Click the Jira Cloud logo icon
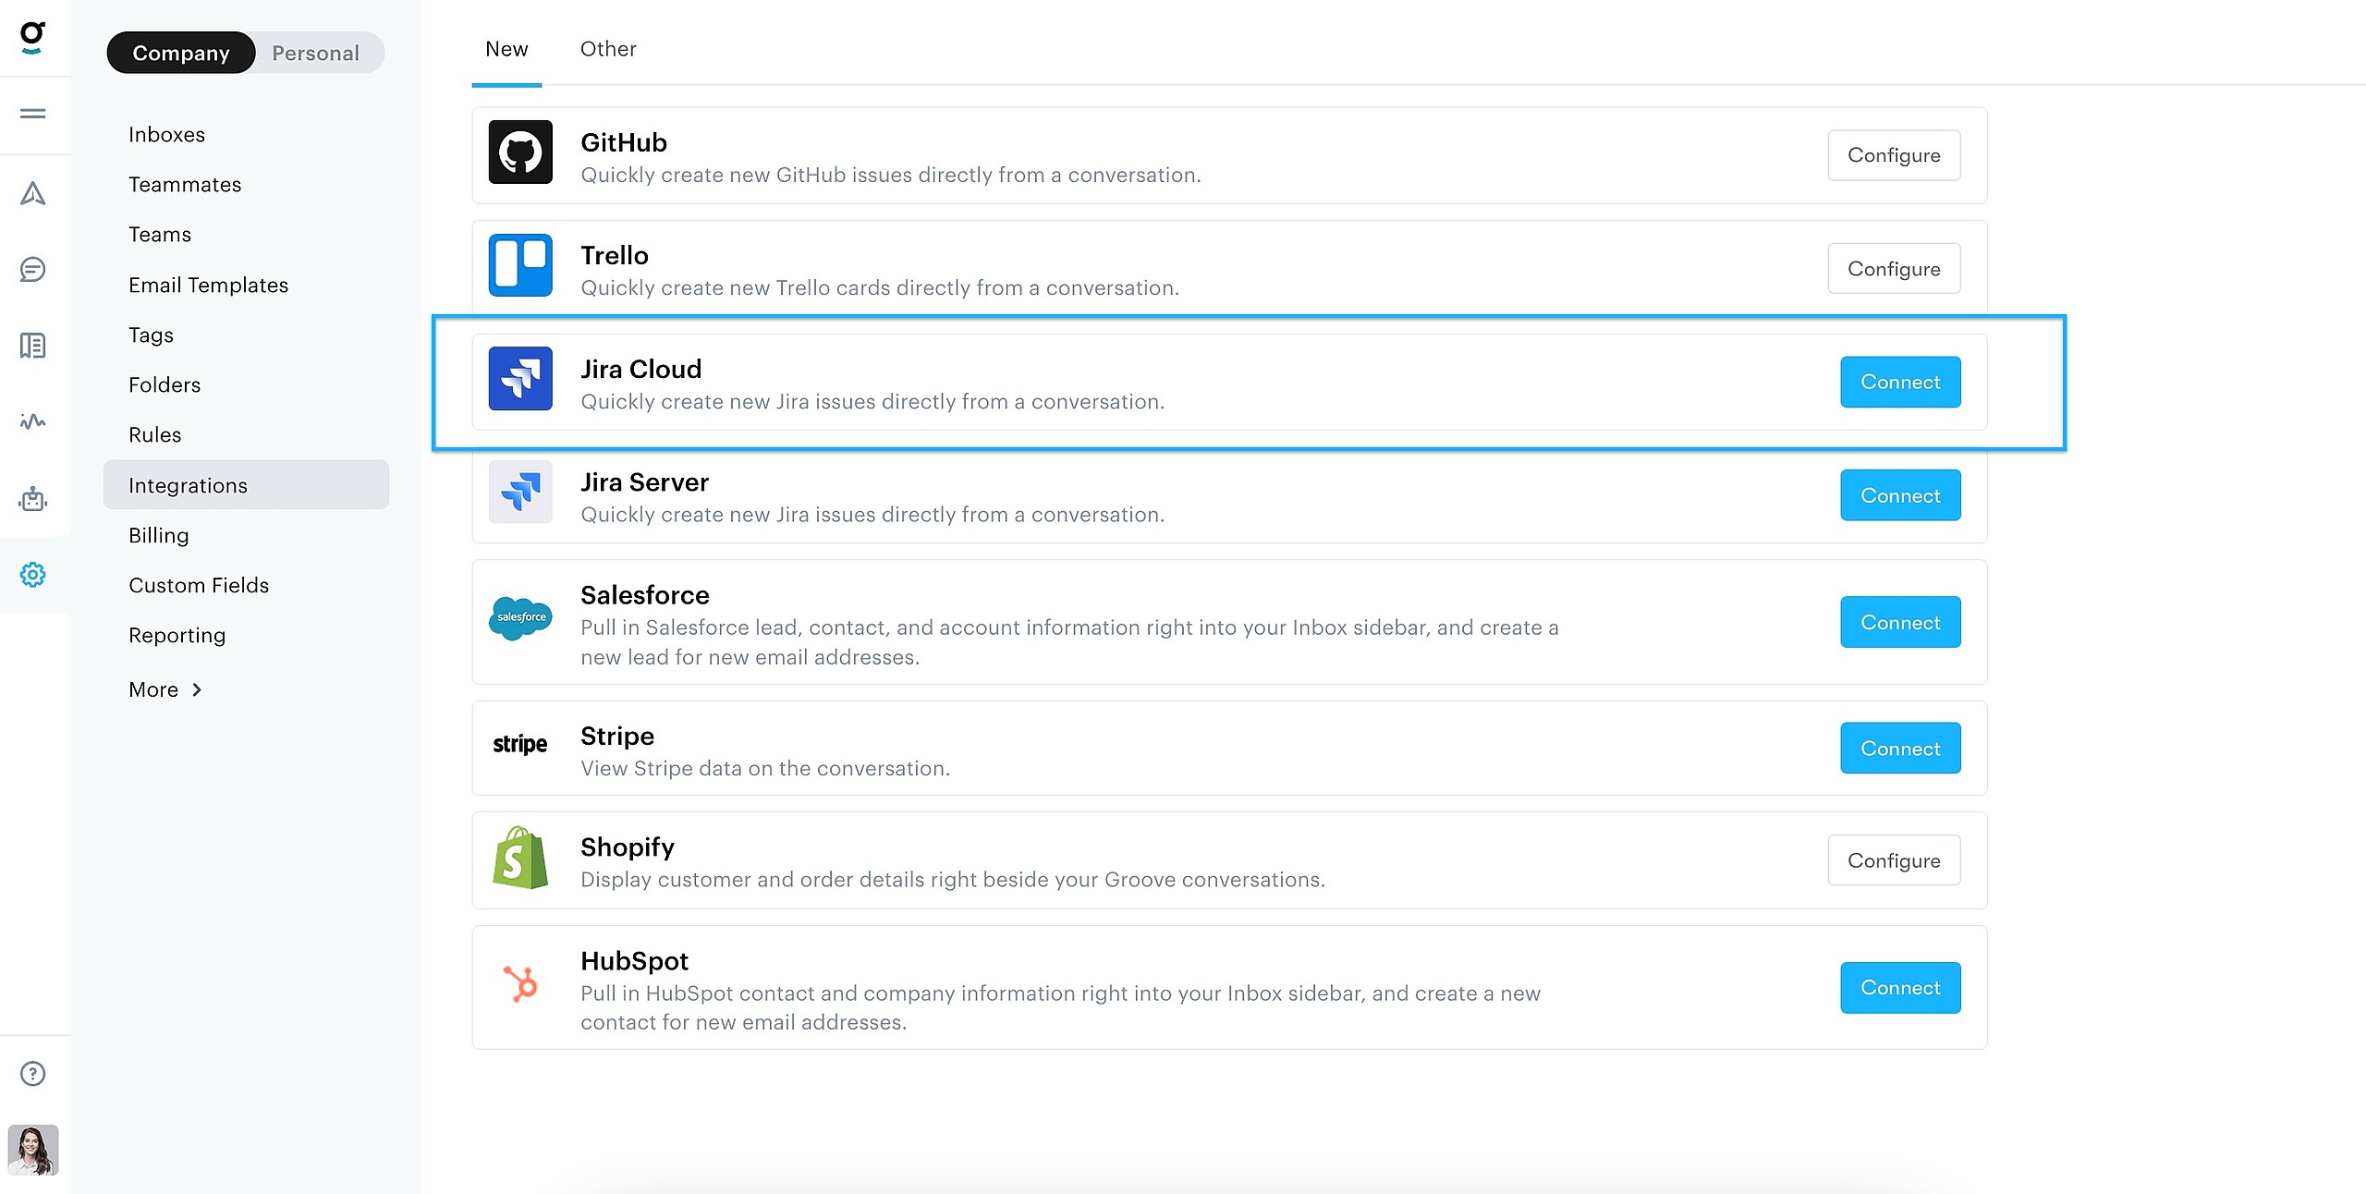Viewport: 2366px width, 1194px height. (x=520, y=378)
